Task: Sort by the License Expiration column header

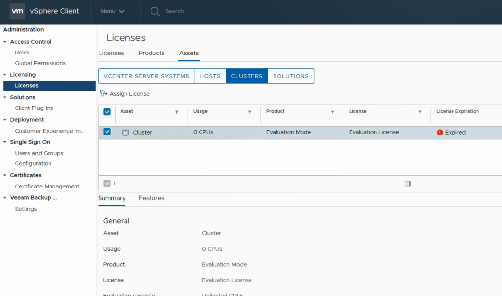Action: (x=457, y=111)
